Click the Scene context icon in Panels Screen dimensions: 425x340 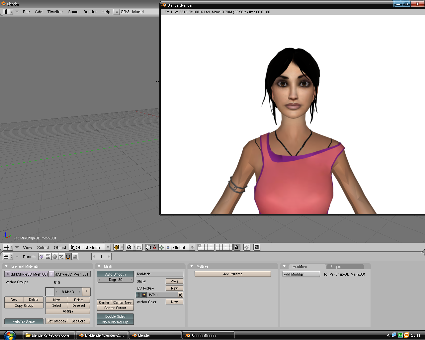75,257
